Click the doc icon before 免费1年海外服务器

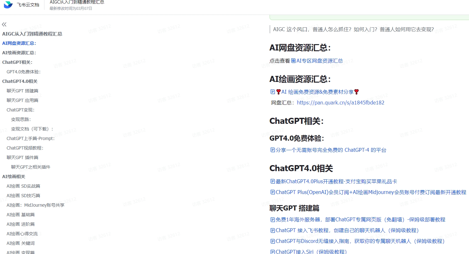coord(272,219)
